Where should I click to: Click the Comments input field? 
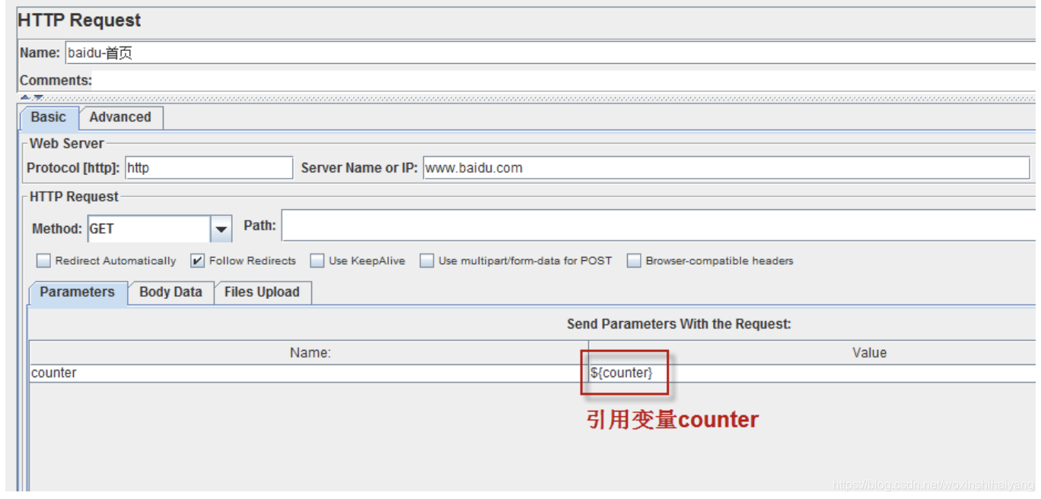(565, 81)
